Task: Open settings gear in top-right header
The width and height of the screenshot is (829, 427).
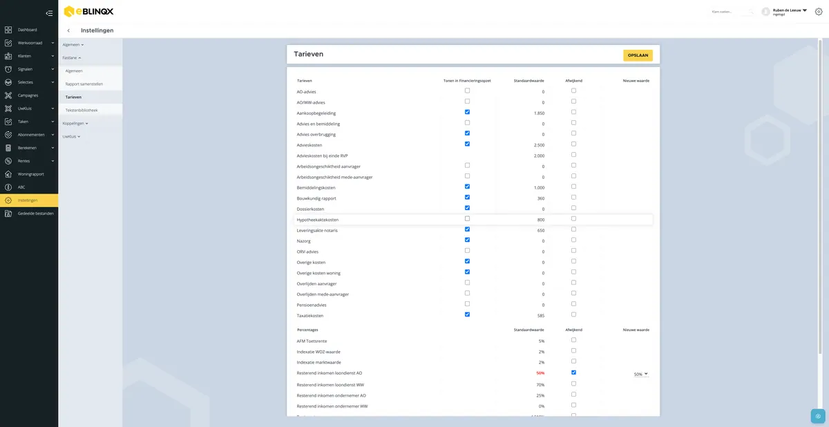Action: pyautogui.click(x=819, y=12)
